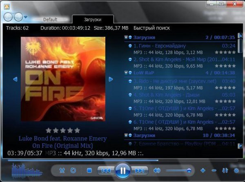The height and width of the screenshot is (182, 245).
Task: Click the On Fire album cover art
Action: point(63,79)
